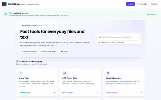The width and height of the screenshot is (161, 100).
Task: Click the All file processing runs locally text
Action: (x=39, y=15)
